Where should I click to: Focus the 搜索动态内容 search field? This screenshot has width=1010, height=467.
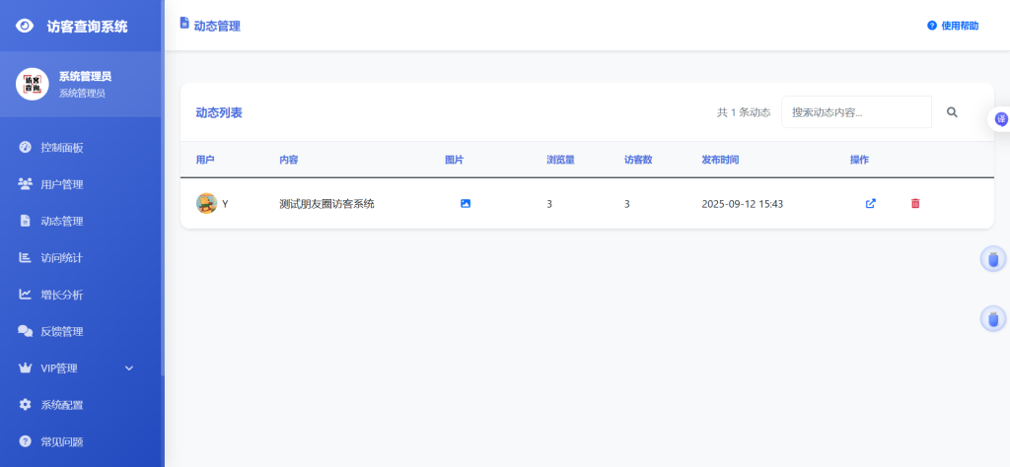pos(856,112)
